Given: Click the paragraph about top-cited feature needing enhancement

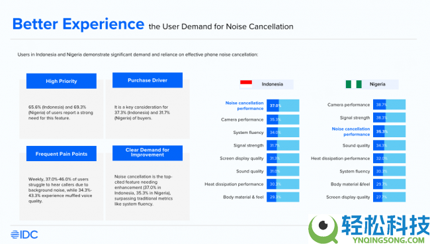Looking at the screenshot, I should pos(144,190).
